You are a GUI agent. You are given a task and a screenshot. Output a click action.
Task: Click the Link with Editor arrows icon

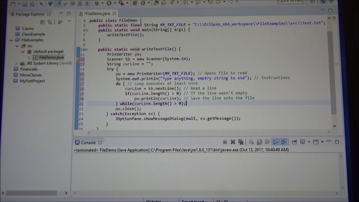[x=50, y=22]
